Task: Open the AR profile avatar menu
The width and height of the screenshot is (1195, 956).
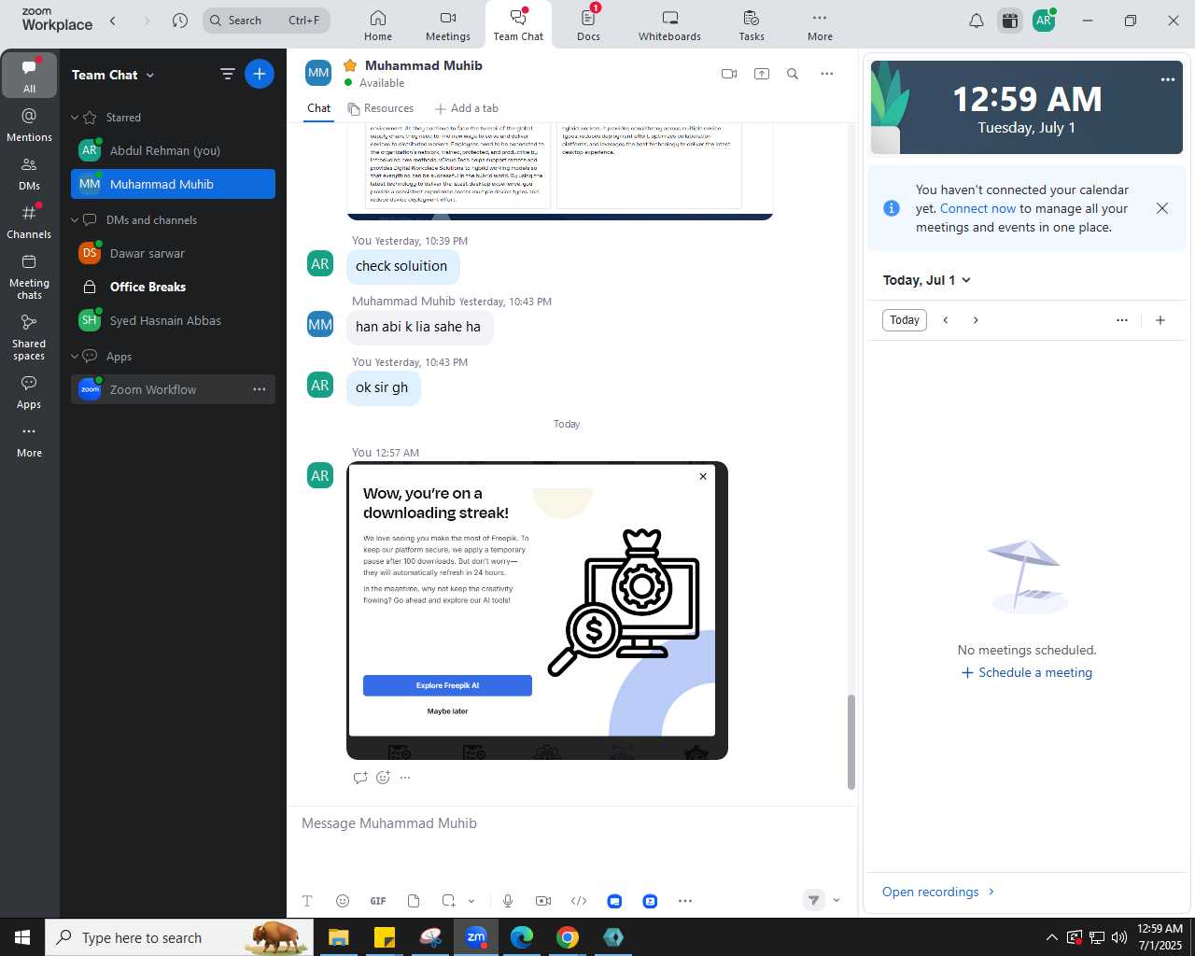Action: (x=1044, y=21)
